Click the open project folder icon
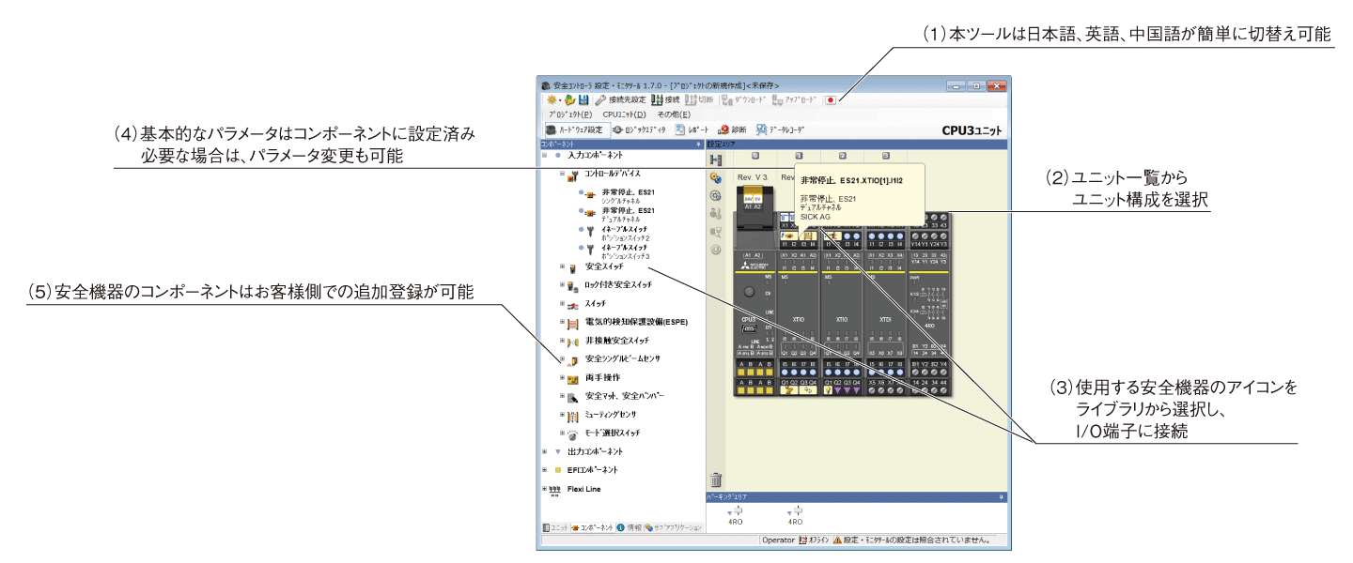The width and height of the screenshot is (1353, 563). click(x=569, y=99)
